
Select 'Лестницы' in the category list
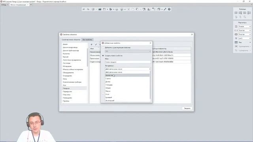(x=74, y=63)
